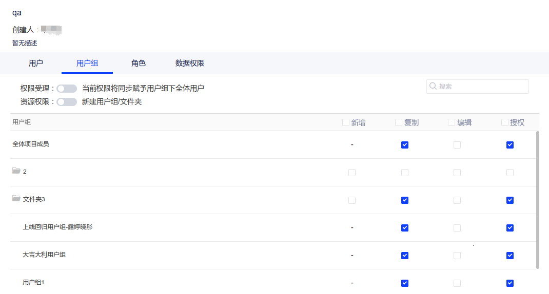Screen dimensions: 549x294
Task: Check 新增 for folder 文件夹3
Action: [352, 200]
